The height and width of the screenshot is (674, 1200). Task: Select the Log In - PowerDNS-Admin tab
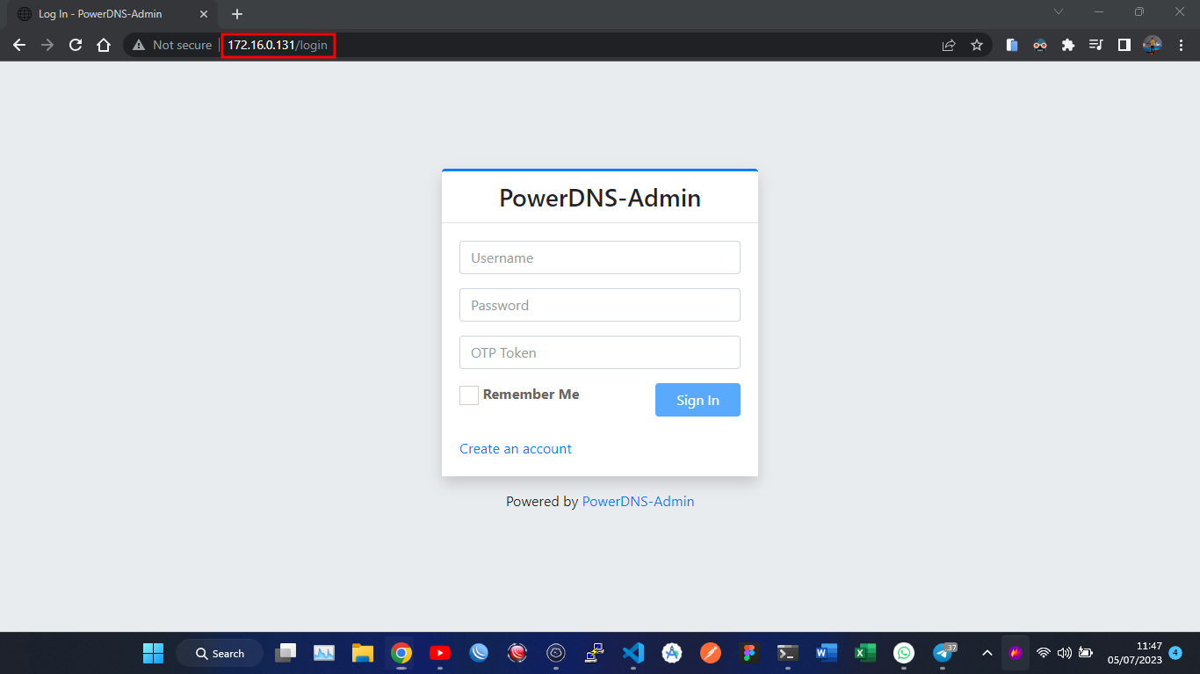pos(101,14)
